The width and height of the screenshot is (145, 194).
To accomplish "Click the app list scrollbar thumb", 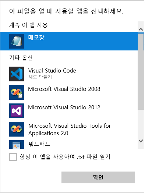I will tap(141, 71).
